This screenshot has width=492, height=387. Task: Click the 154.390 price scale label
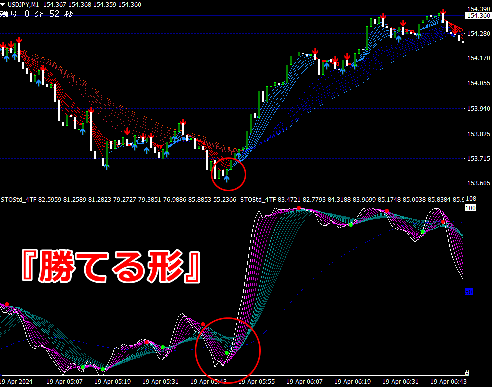pyautogui.click(x=478, y=9)
